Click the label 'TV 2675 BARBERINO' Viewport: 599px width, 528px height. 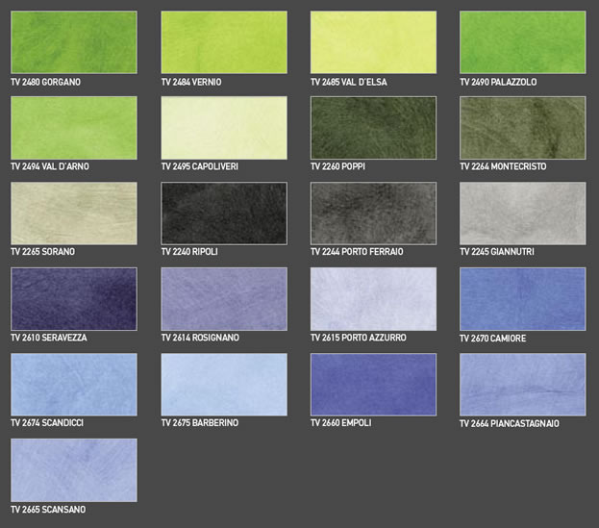[x=200, y=423]
